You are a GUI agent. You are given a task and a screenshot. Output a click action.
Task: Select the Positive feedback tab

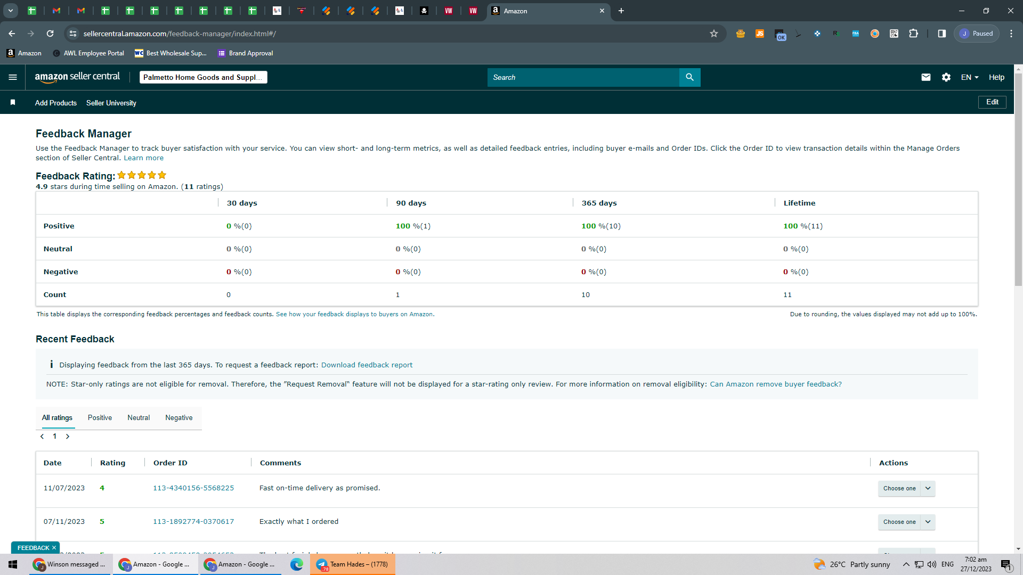coord(100,417)
